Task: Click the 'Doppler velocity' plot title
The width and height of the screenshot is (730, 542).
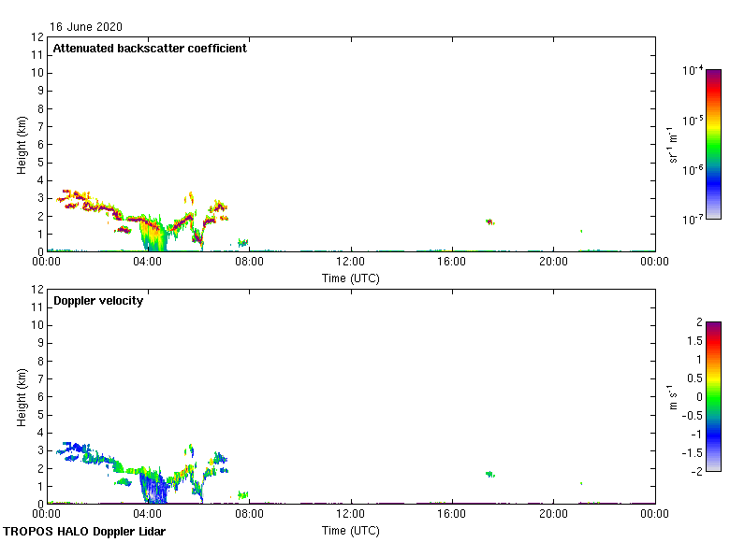Action: coord(98,301)
